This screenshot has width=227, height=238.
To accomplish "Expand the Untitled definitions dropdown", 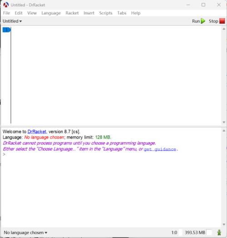I will (12, 21).
